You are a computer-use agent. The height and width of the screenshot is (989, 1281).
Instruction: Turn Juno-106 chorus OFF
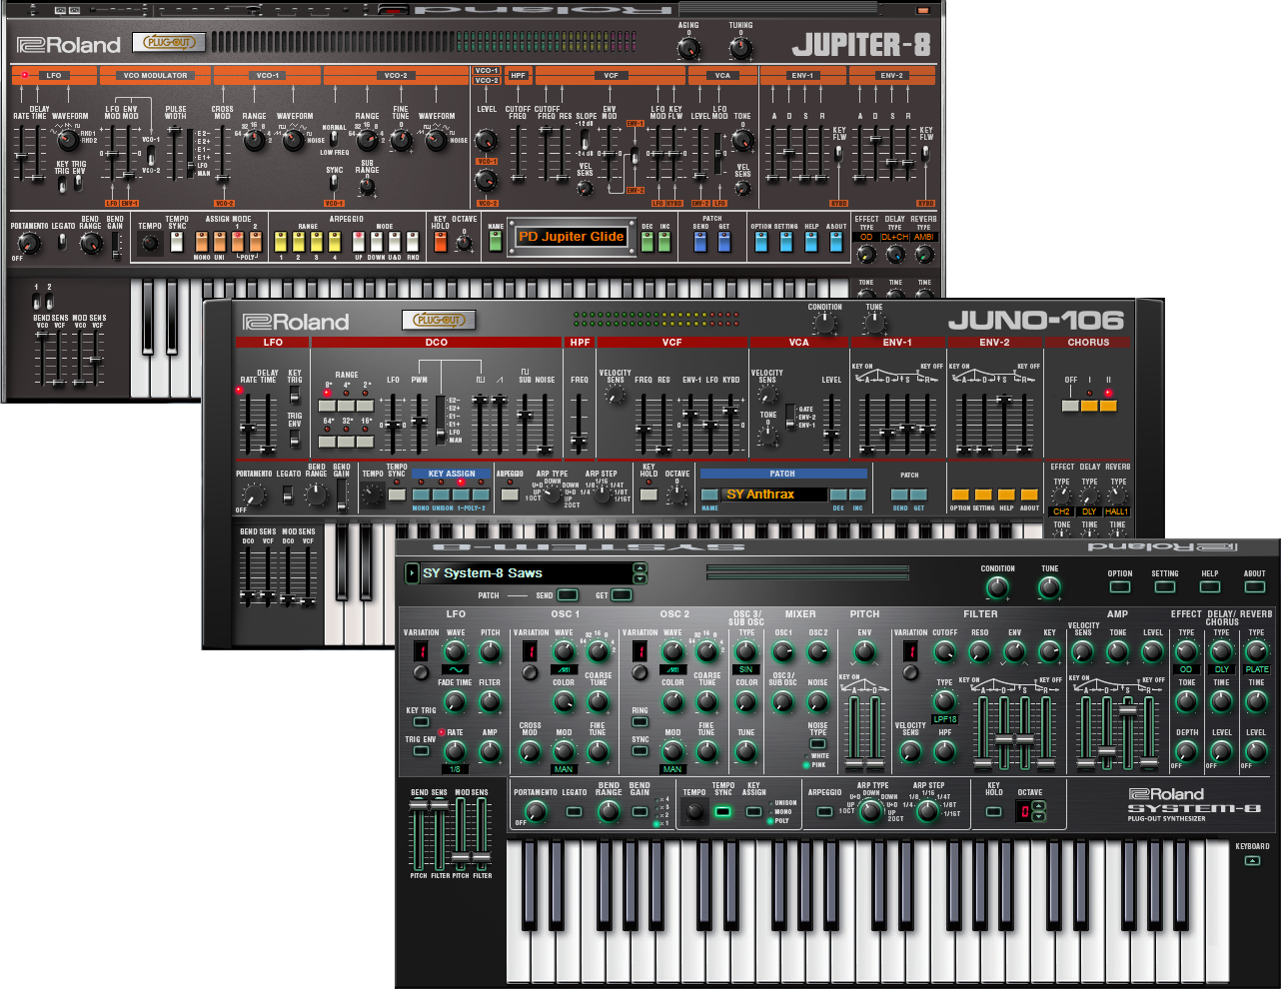pos(1071,406)
